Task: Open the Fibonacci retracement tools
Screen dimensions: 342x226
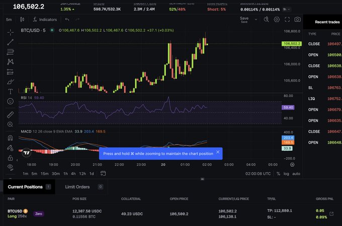Action: (x=10, y=52)
